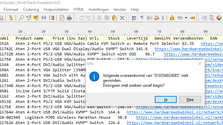223x125 pixels.
Task: Click the 'Stock' header text
Action: 114,38
